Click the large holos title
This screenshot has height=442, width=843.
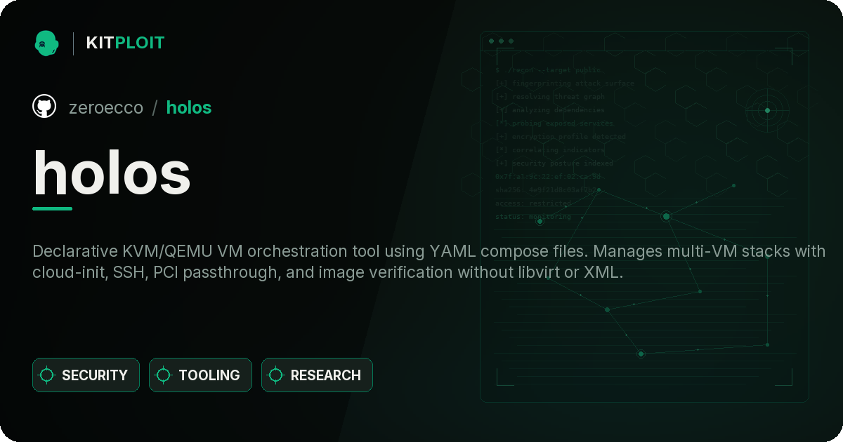click(x=112, y=173)
